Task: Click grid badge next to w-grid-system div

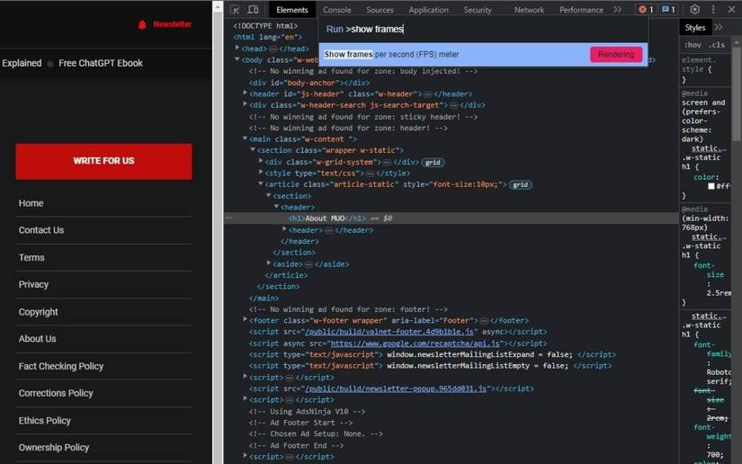Action: tap(433, 162)
